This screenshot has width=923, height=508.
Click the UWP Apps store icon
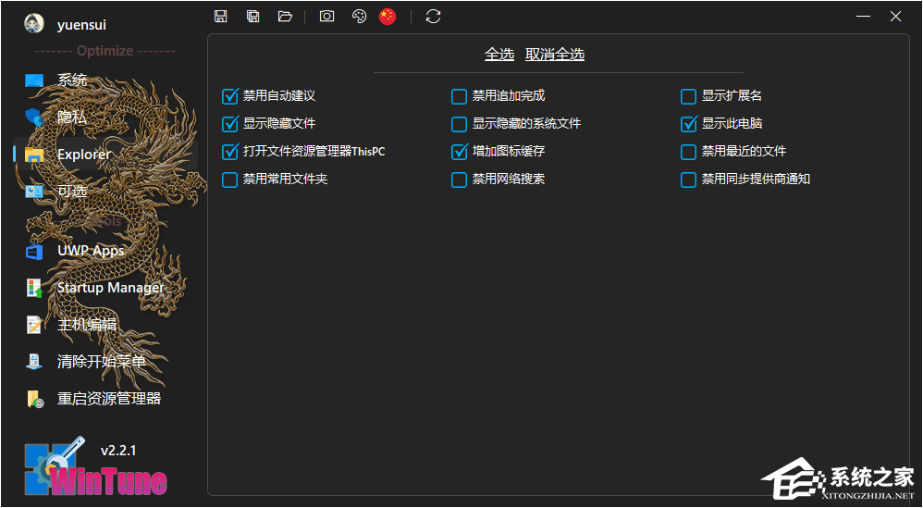tap(34, 252)
